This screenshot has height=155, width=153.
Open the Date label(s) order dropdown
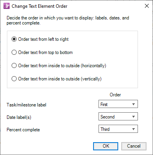(118, 117)
